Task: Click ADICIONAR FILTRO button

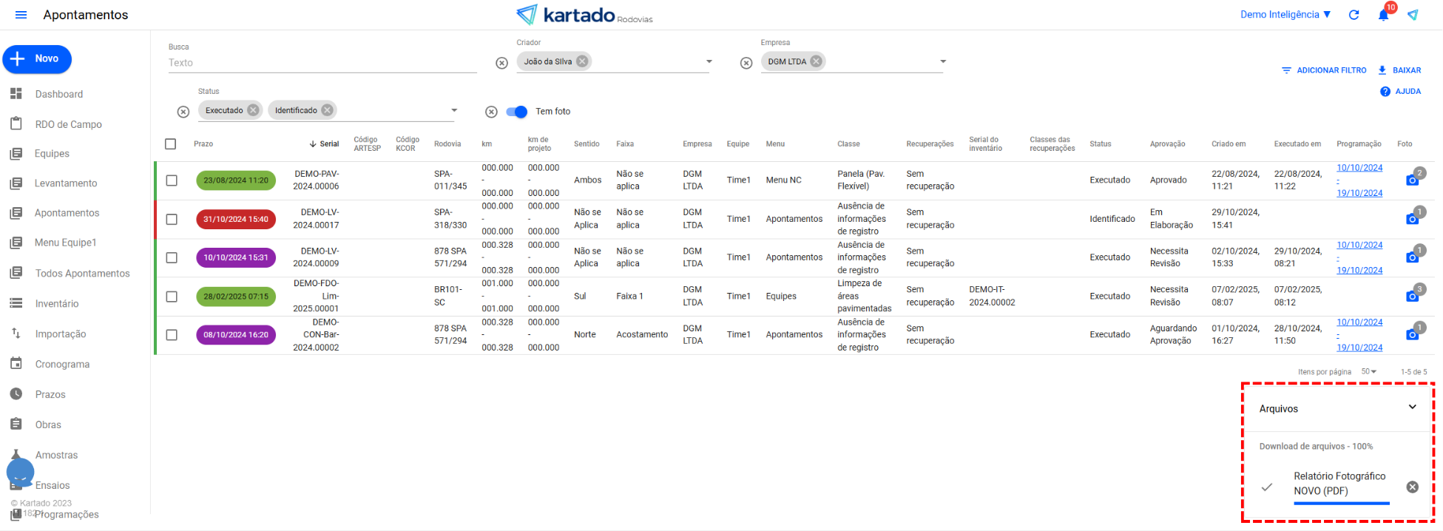Action: coord(1324,70)
